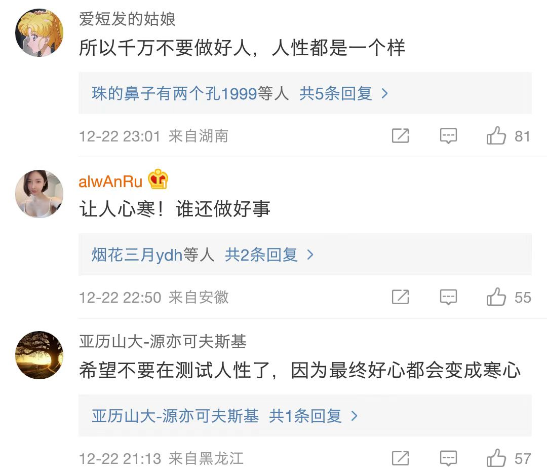This screenshot has height=468, width=547.
Task: Tap repost icon on 亚历山大's comment
Action: click(x=400, y=457)
